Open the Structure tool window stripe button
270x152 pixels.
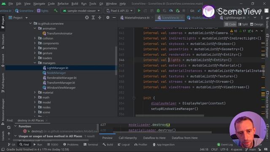coord(3,41)
